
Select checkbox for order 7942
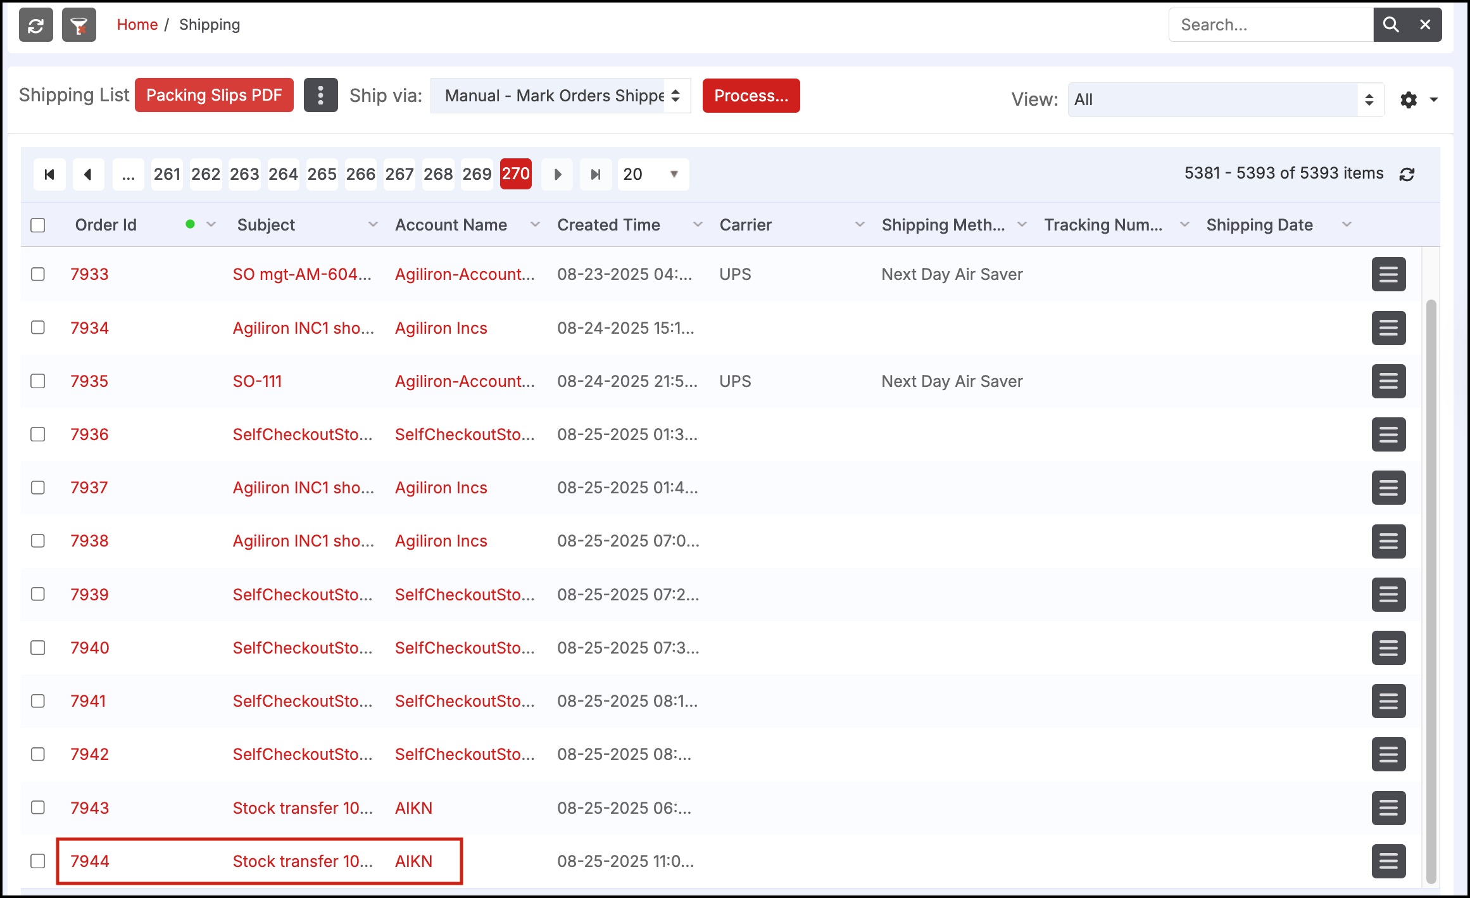point(38,754)
